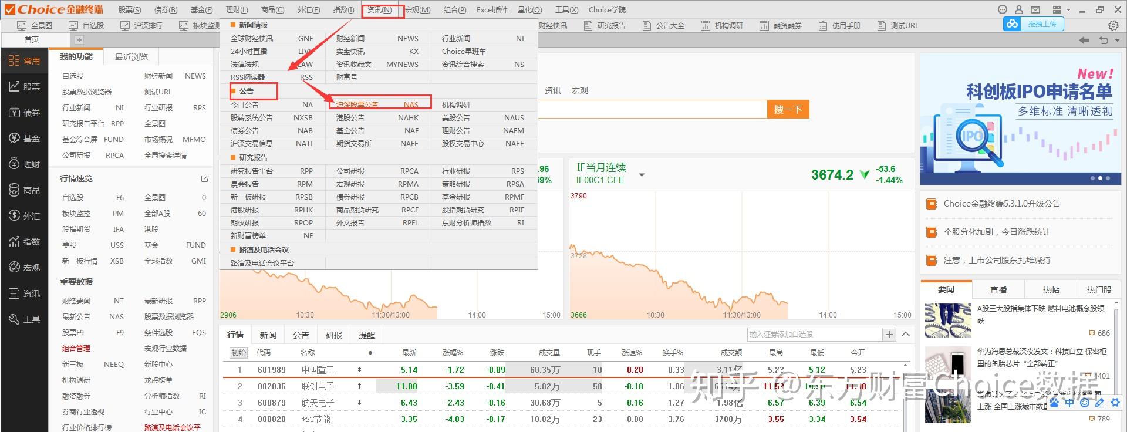
Task: Switch to the 最近浏览 tab
Action: click(131, 57)
